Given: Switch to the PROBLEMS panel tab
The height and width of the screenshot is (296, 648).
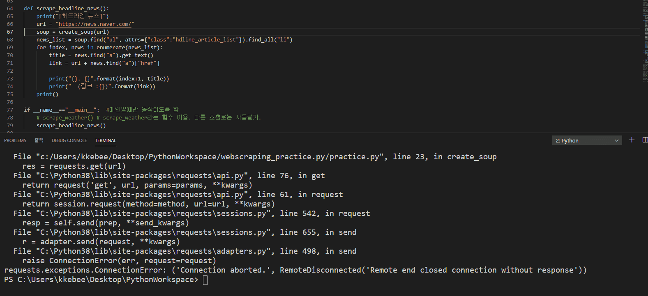Looking at the screenshot, I should pyautogui.click(x=15, y=140).
